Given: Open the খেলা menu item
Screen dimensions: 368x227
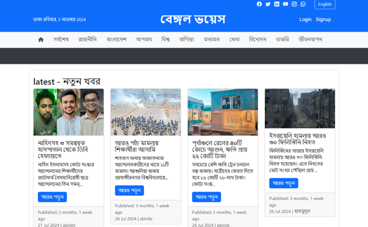Looking at the screenshot, I should click(x=234, y=39).
